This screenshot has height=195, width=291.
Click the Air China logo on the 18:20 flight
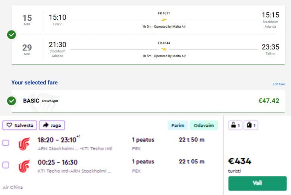point(24,144)
